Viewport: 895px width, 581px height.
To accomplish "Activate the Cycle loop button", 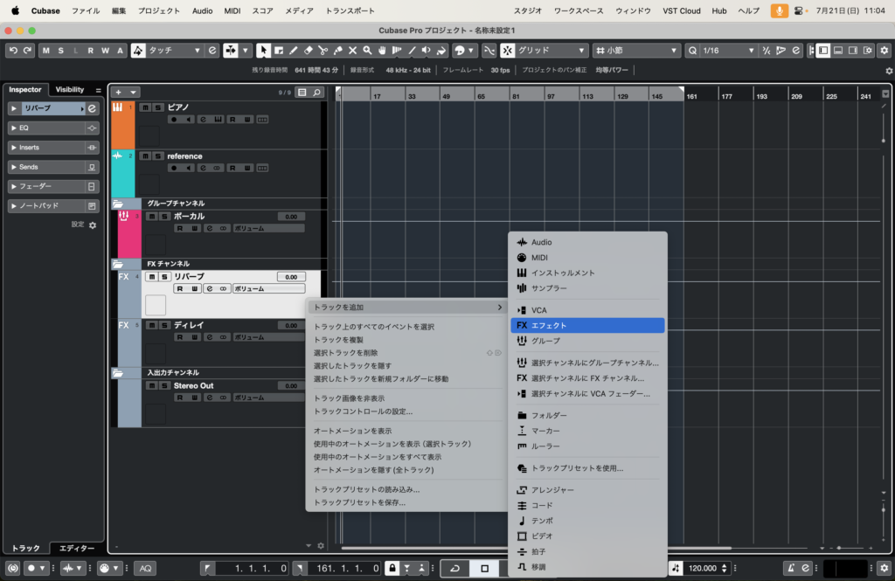I will tap(455, 568).
